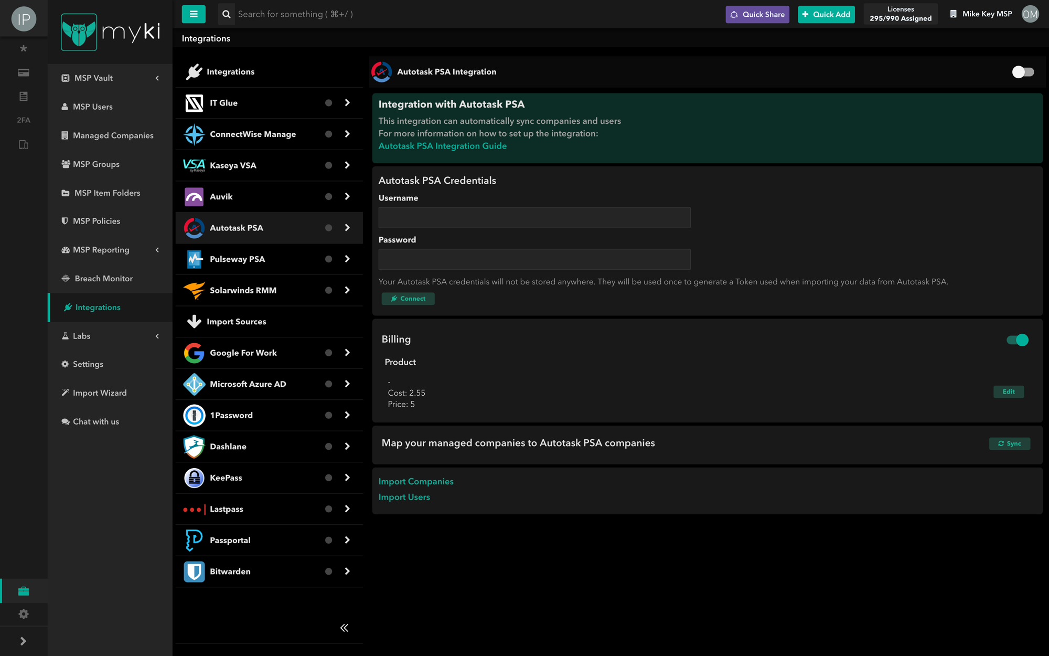Click the Autotask PSA status indicator dot
This screenshot has height=656, width=1049.
tap(328, 228)
